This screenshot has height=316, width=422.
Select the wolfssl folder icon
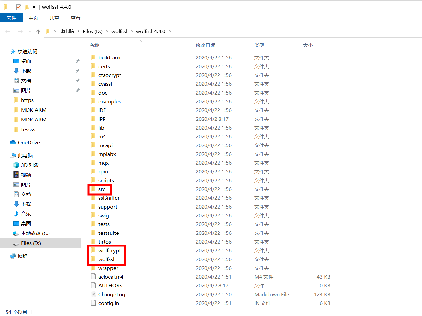(x=93, y=259)
